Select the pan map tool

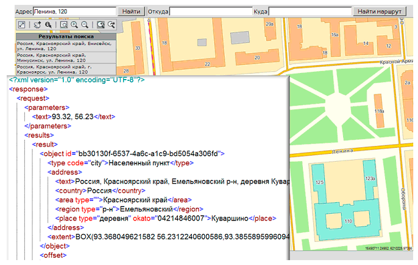coord(37,24)
